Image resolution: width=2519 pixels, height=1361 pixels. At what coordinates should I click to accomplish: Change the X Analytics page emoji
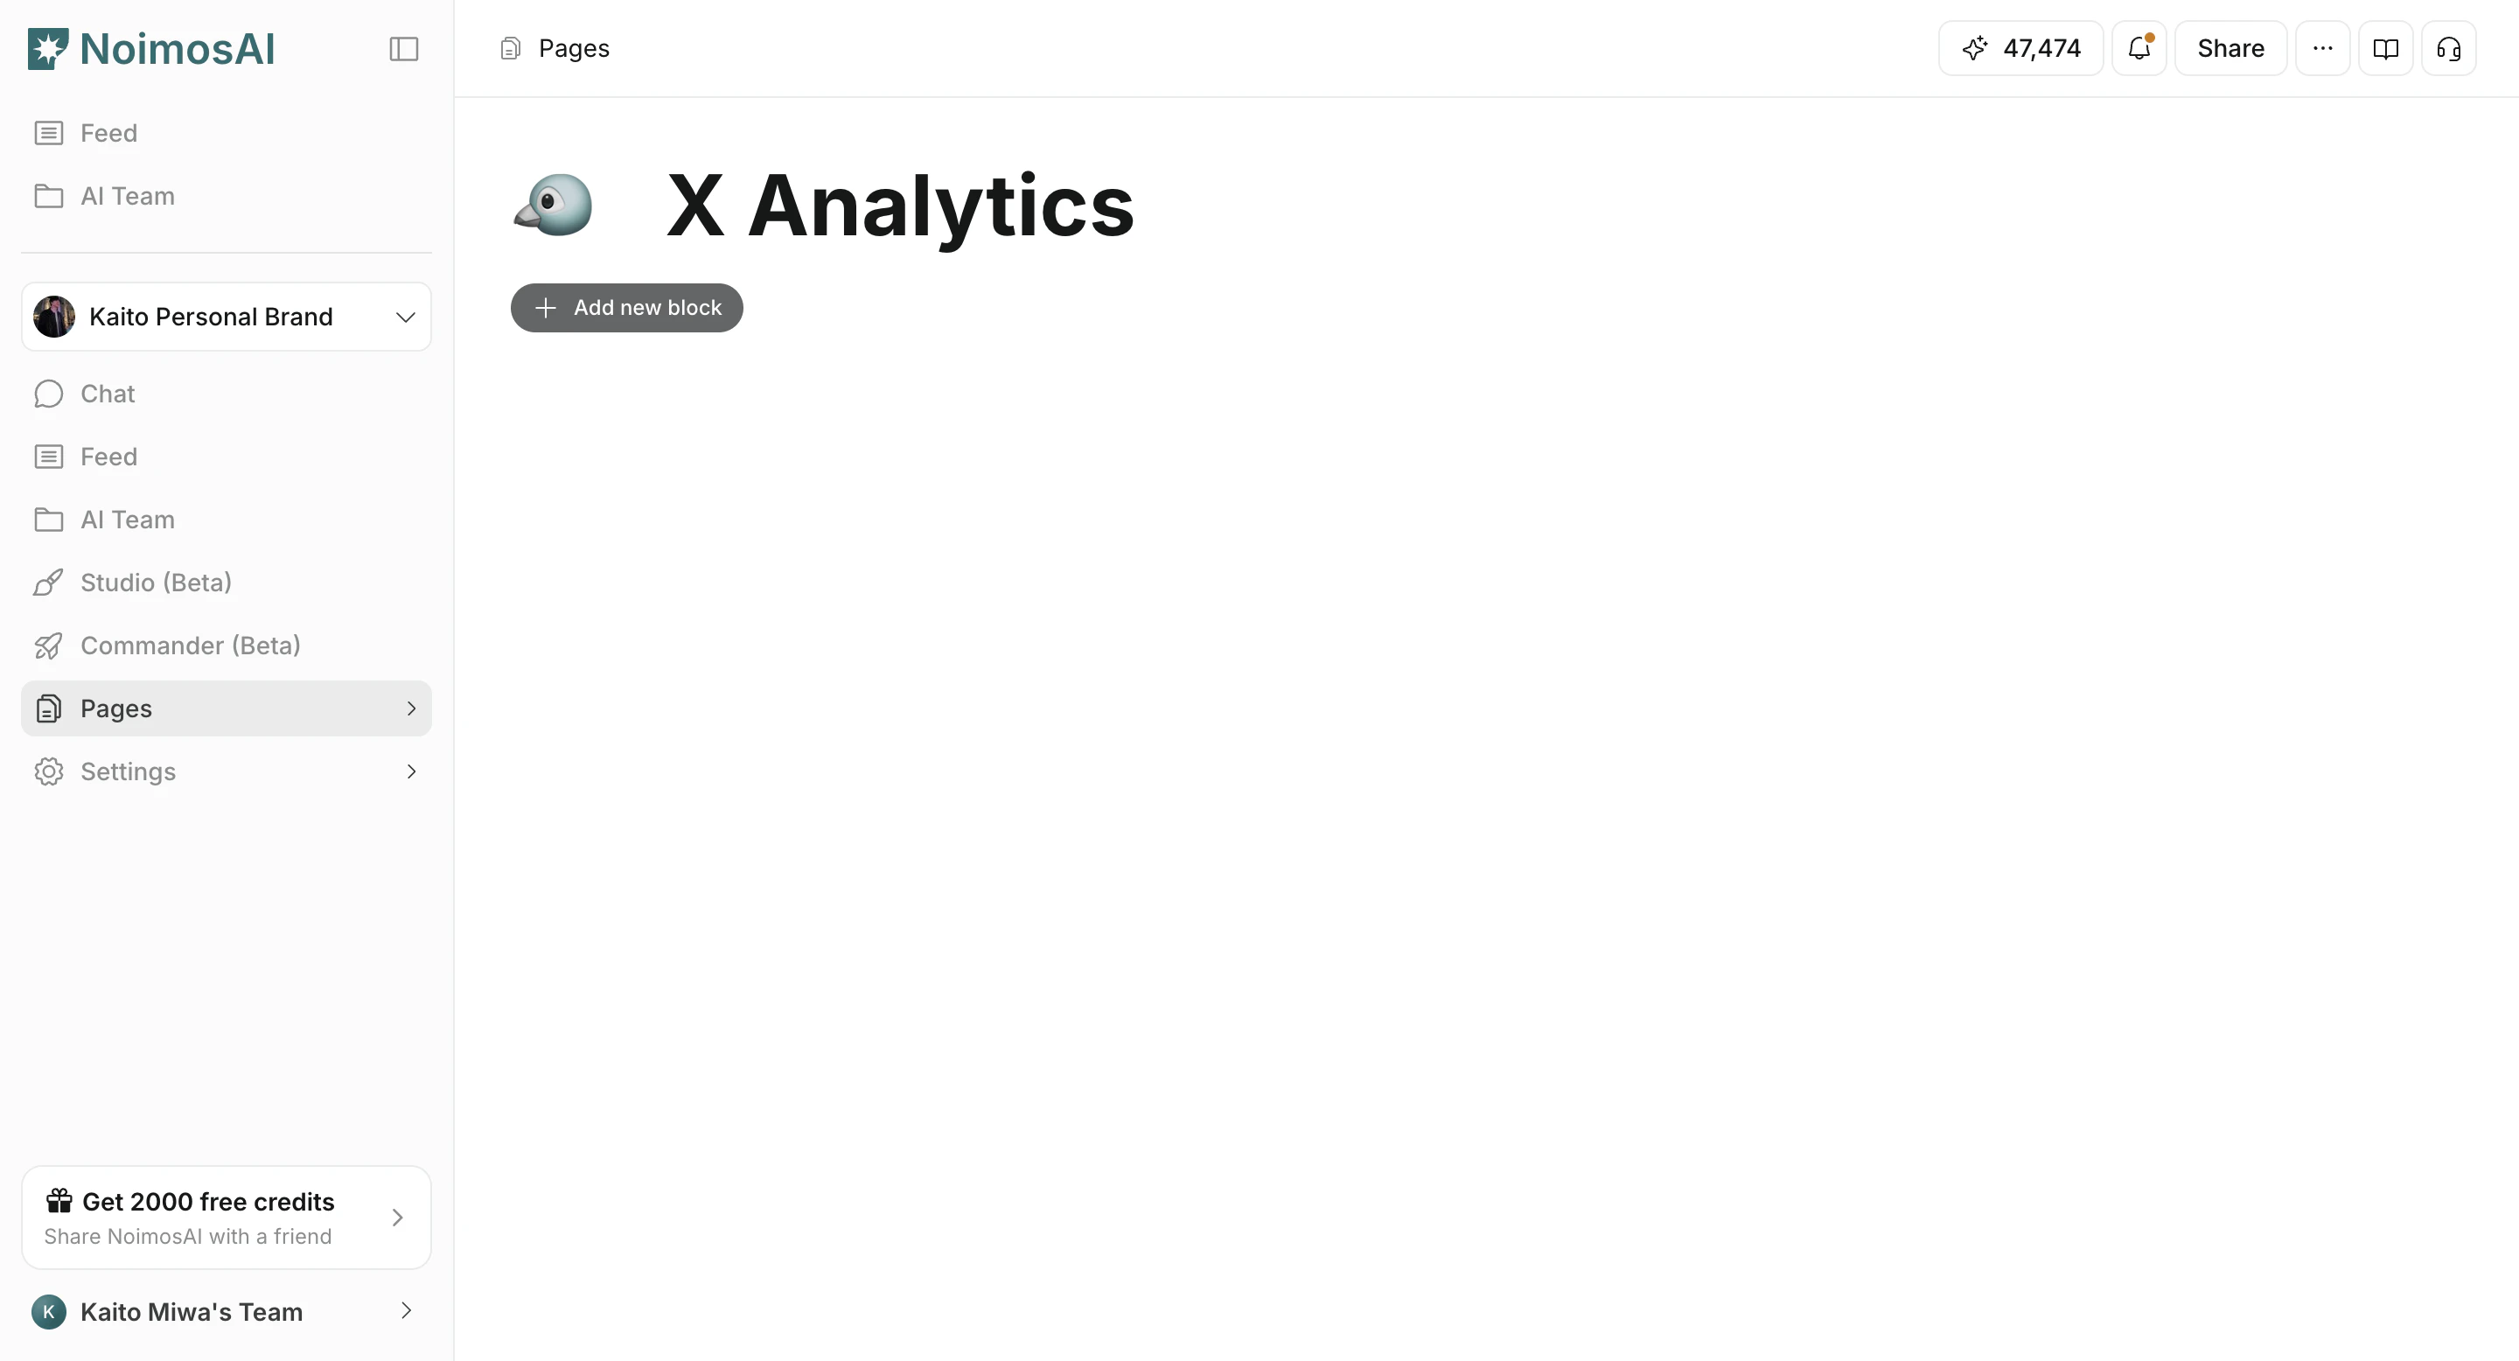[x=554, y=205]
